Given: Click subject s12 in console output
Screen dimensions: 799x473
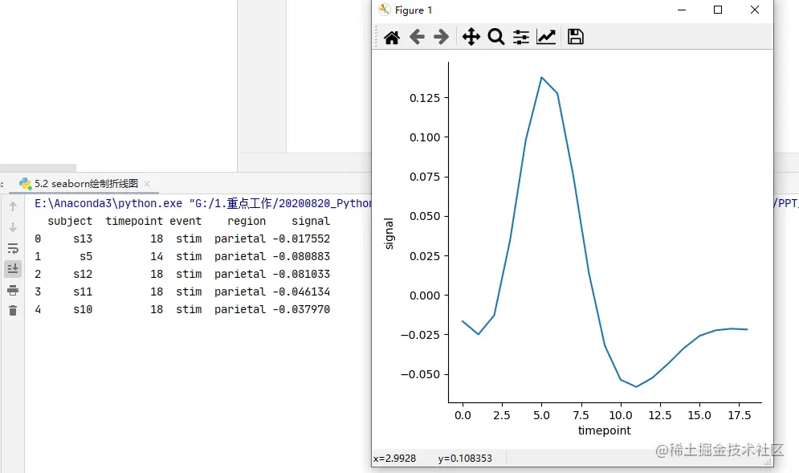Looking at the screenshot, I should click(x=83, y=274).
